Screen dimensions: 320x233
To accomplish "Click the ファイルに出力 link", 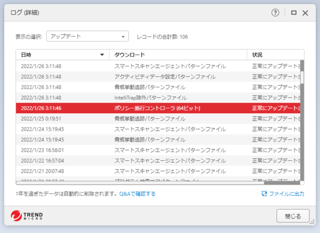I will tap(286, 194).
